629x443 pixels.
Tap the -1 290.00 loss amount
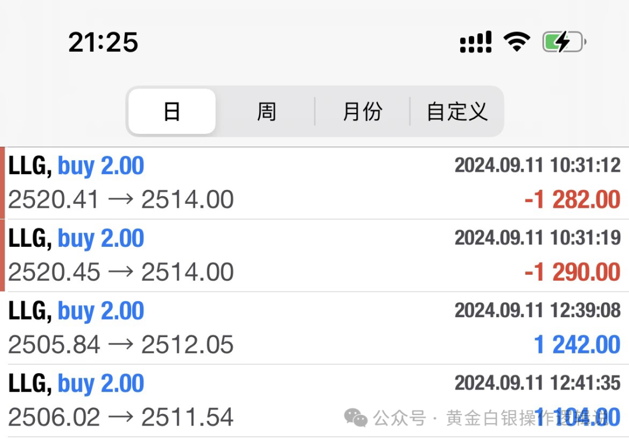tap(573, 272)
